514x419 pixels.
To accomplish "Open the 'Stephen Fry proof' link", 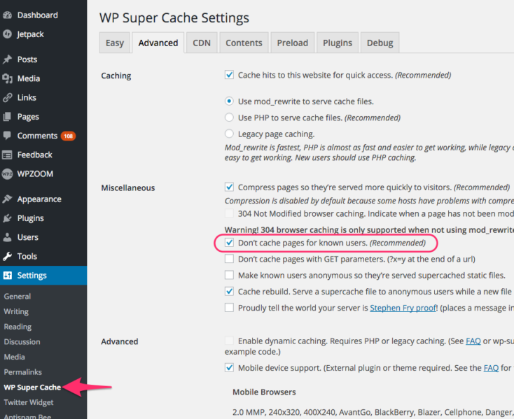I will pos(403,308).
